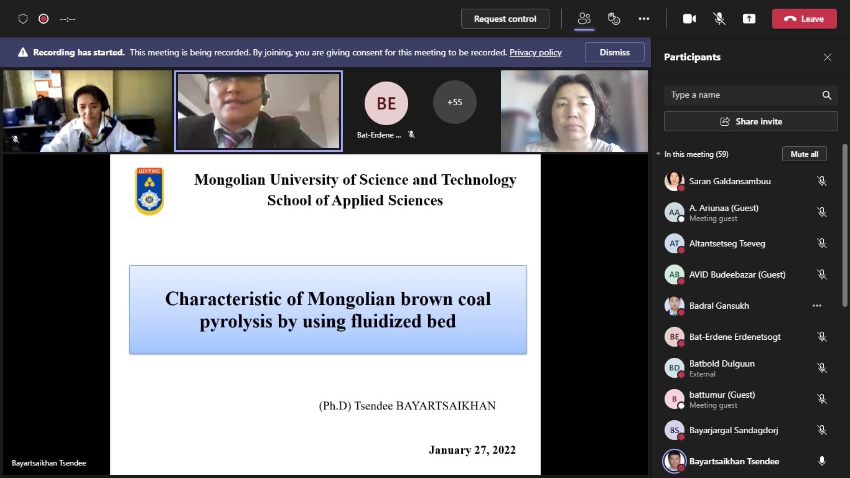Click the mic icon for Saran Galdansambuu

pyautogui.click(x=822, y=181)
